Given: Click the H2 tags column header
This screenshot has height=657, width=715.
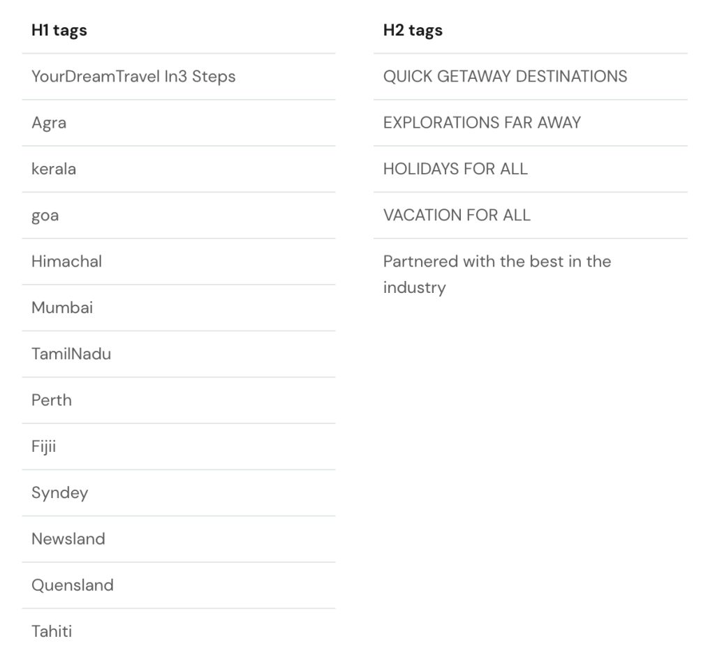Looking at the screenshot, I should click(x=413, y=31).
